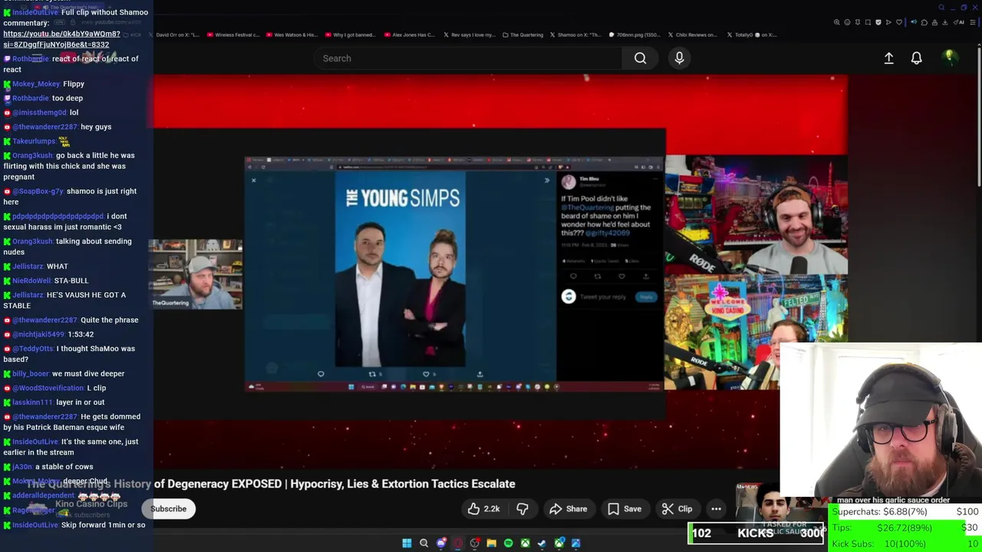Open the Opera AI assistant icon
This screenshot has width=982, height=552.
959,22
